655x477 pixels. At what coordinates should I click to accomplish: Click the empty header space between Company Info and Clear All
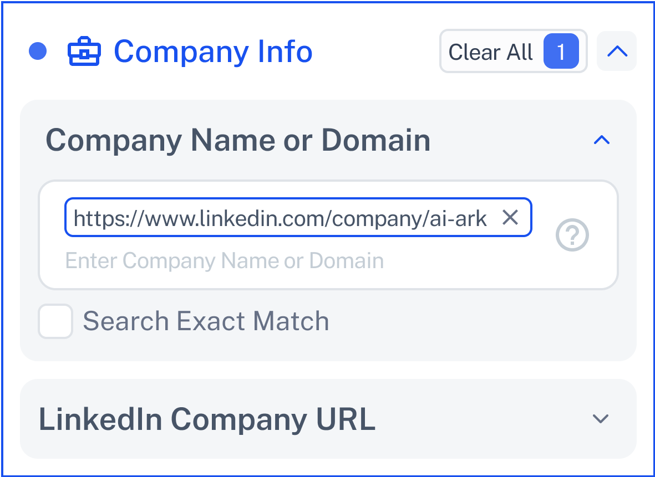pos(376,52)
